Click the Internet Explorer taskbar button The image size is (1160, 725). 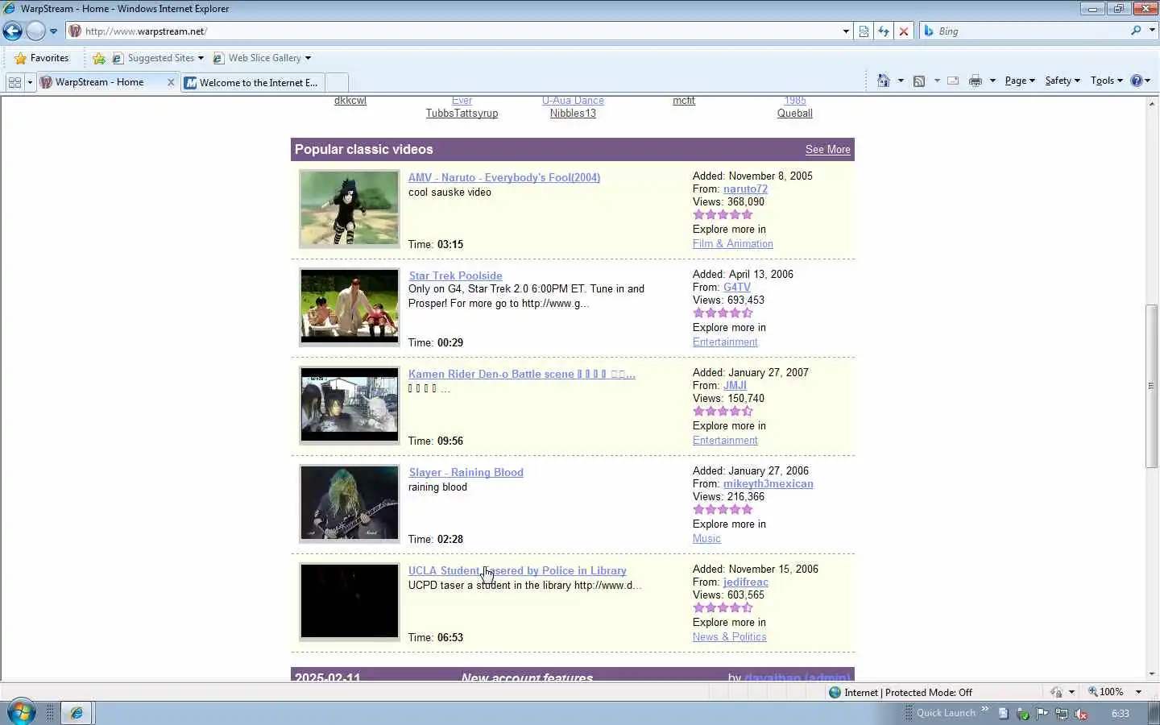(x=77, y=713)
